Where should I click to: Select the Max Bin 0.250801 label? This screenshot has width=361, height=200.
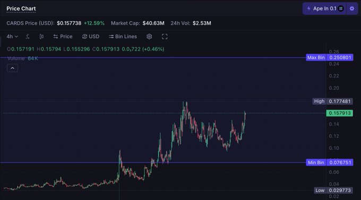tap(330, 57)
